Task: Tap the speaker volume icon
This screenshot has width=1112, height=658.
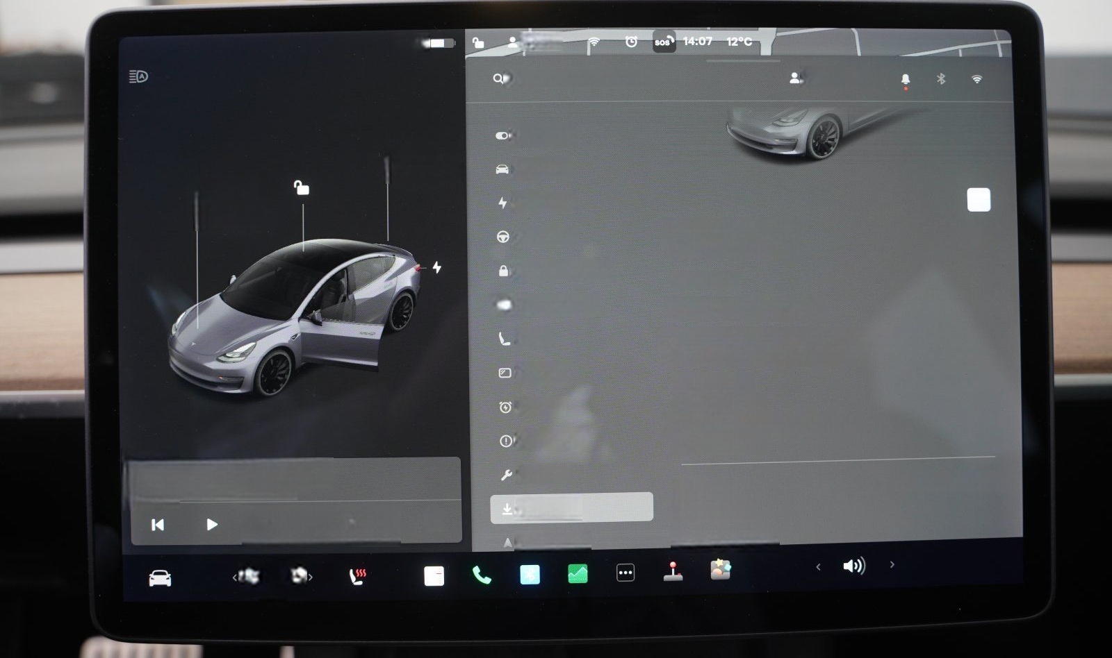Action: [854, 566]
